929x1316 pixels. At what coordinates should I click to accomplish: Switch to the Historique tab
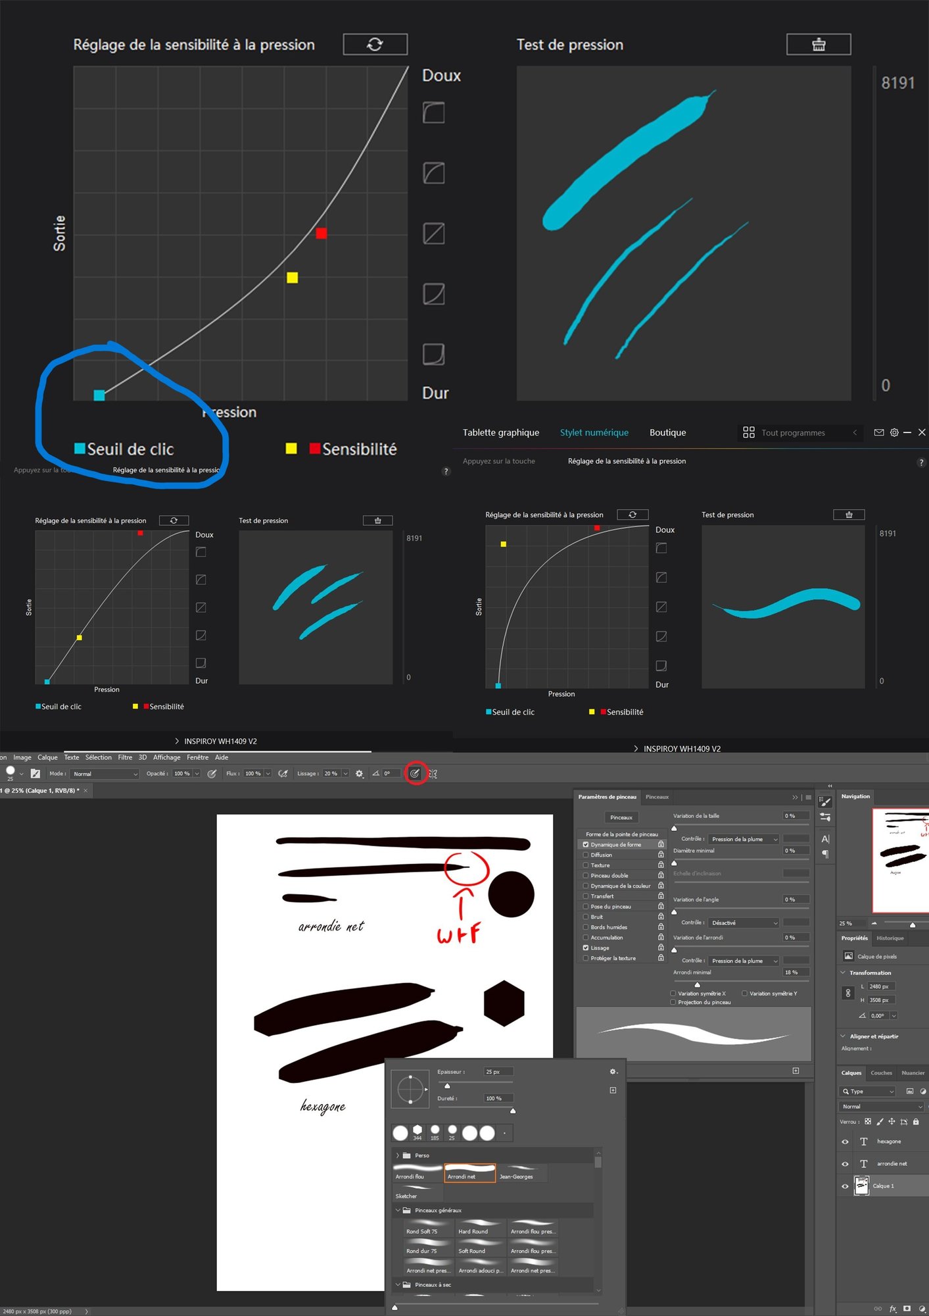pyautogui.click(x=890, y=938)
